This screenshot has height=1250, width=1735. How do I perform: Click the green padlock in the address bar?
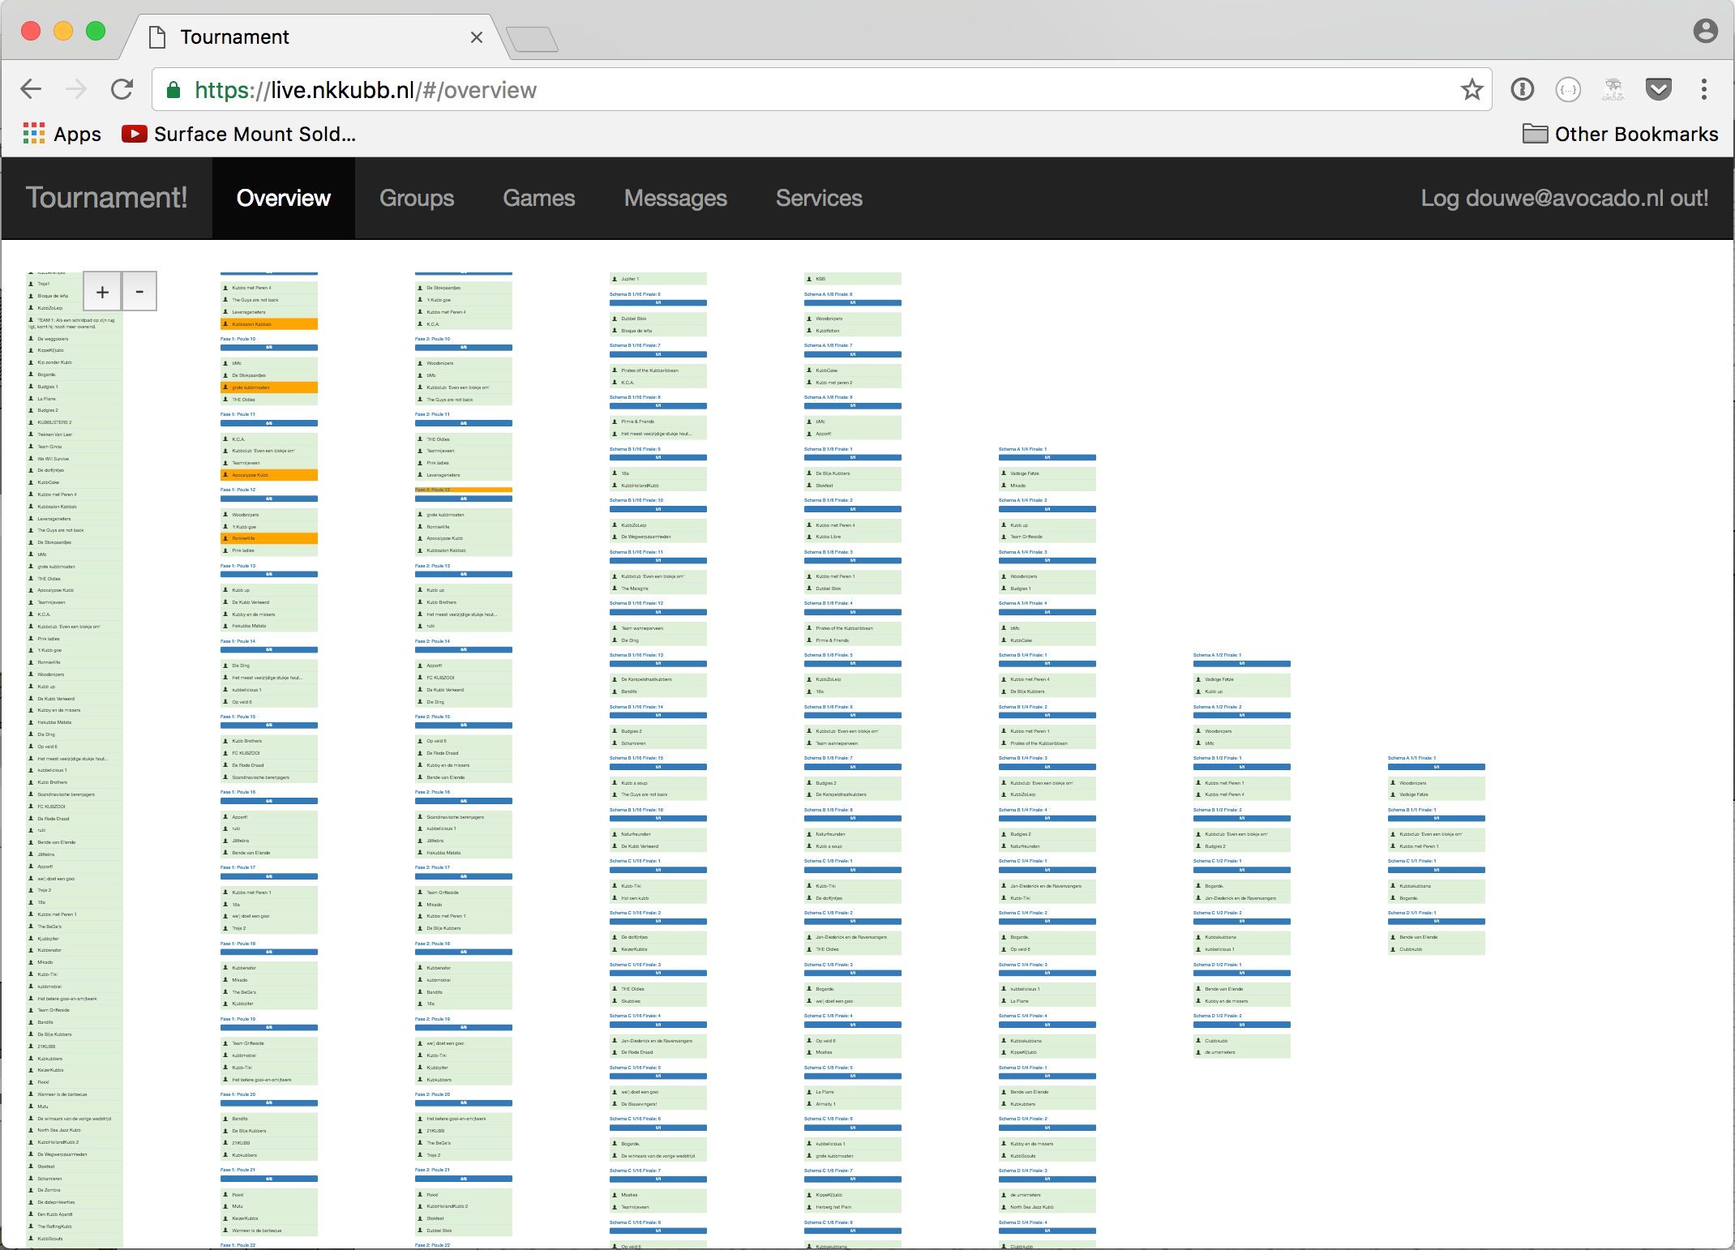coord(173,90)
